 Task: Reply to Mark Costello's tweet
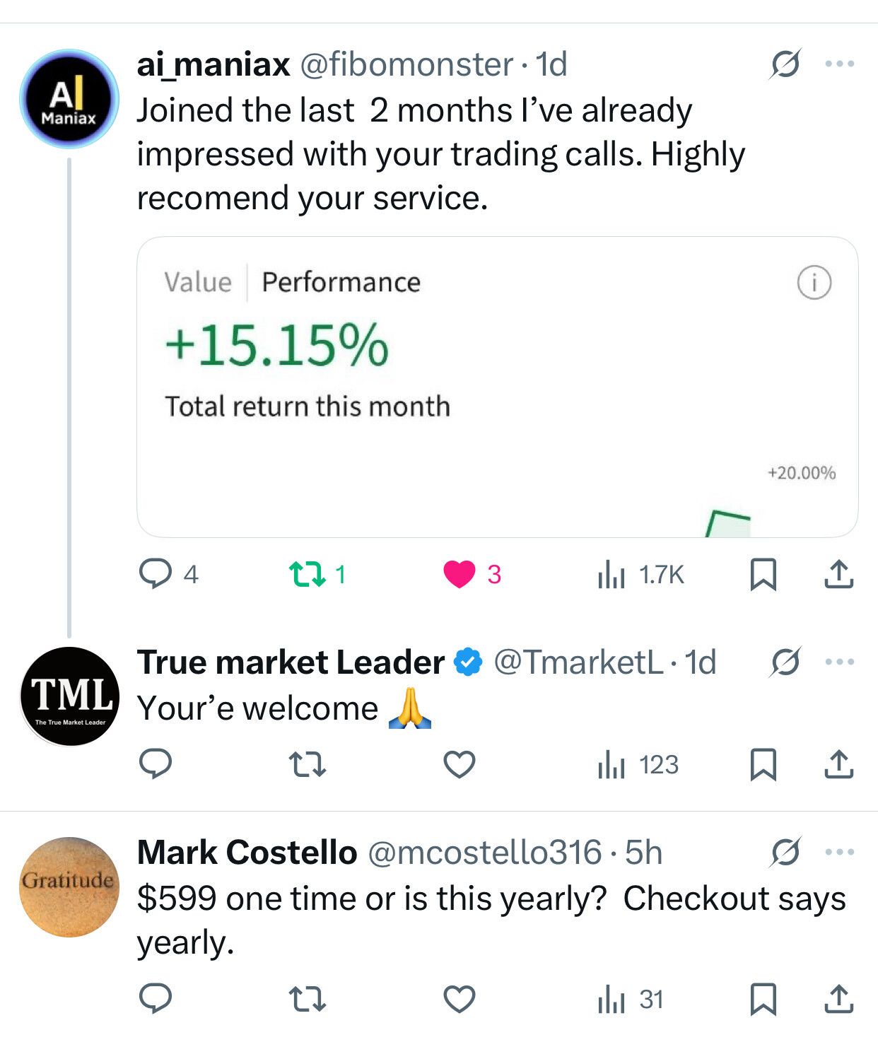pyautogui.click(x=156, y=998)
